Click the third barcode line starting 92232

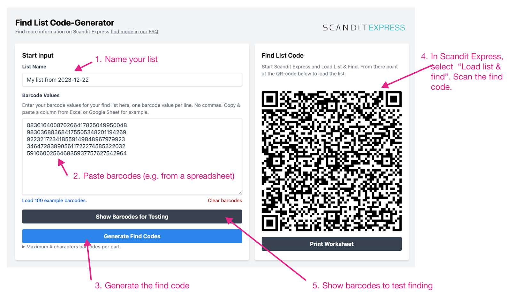[x=76, y=139]
